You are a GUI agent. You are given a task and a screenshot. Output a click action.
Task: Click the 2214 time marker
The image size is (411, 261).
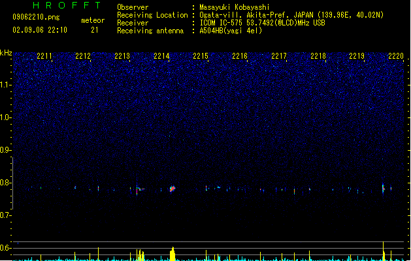[161, 56]
